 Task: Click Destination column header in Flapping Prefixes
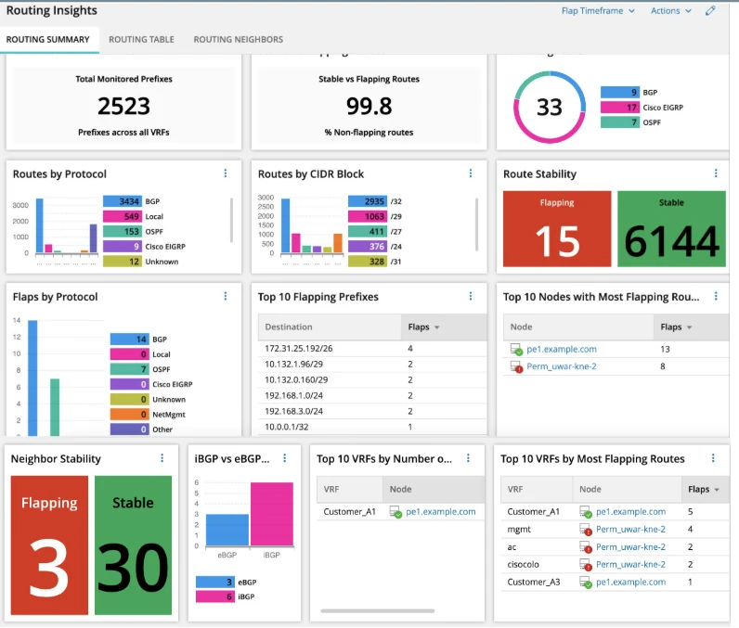pos(330,327)
